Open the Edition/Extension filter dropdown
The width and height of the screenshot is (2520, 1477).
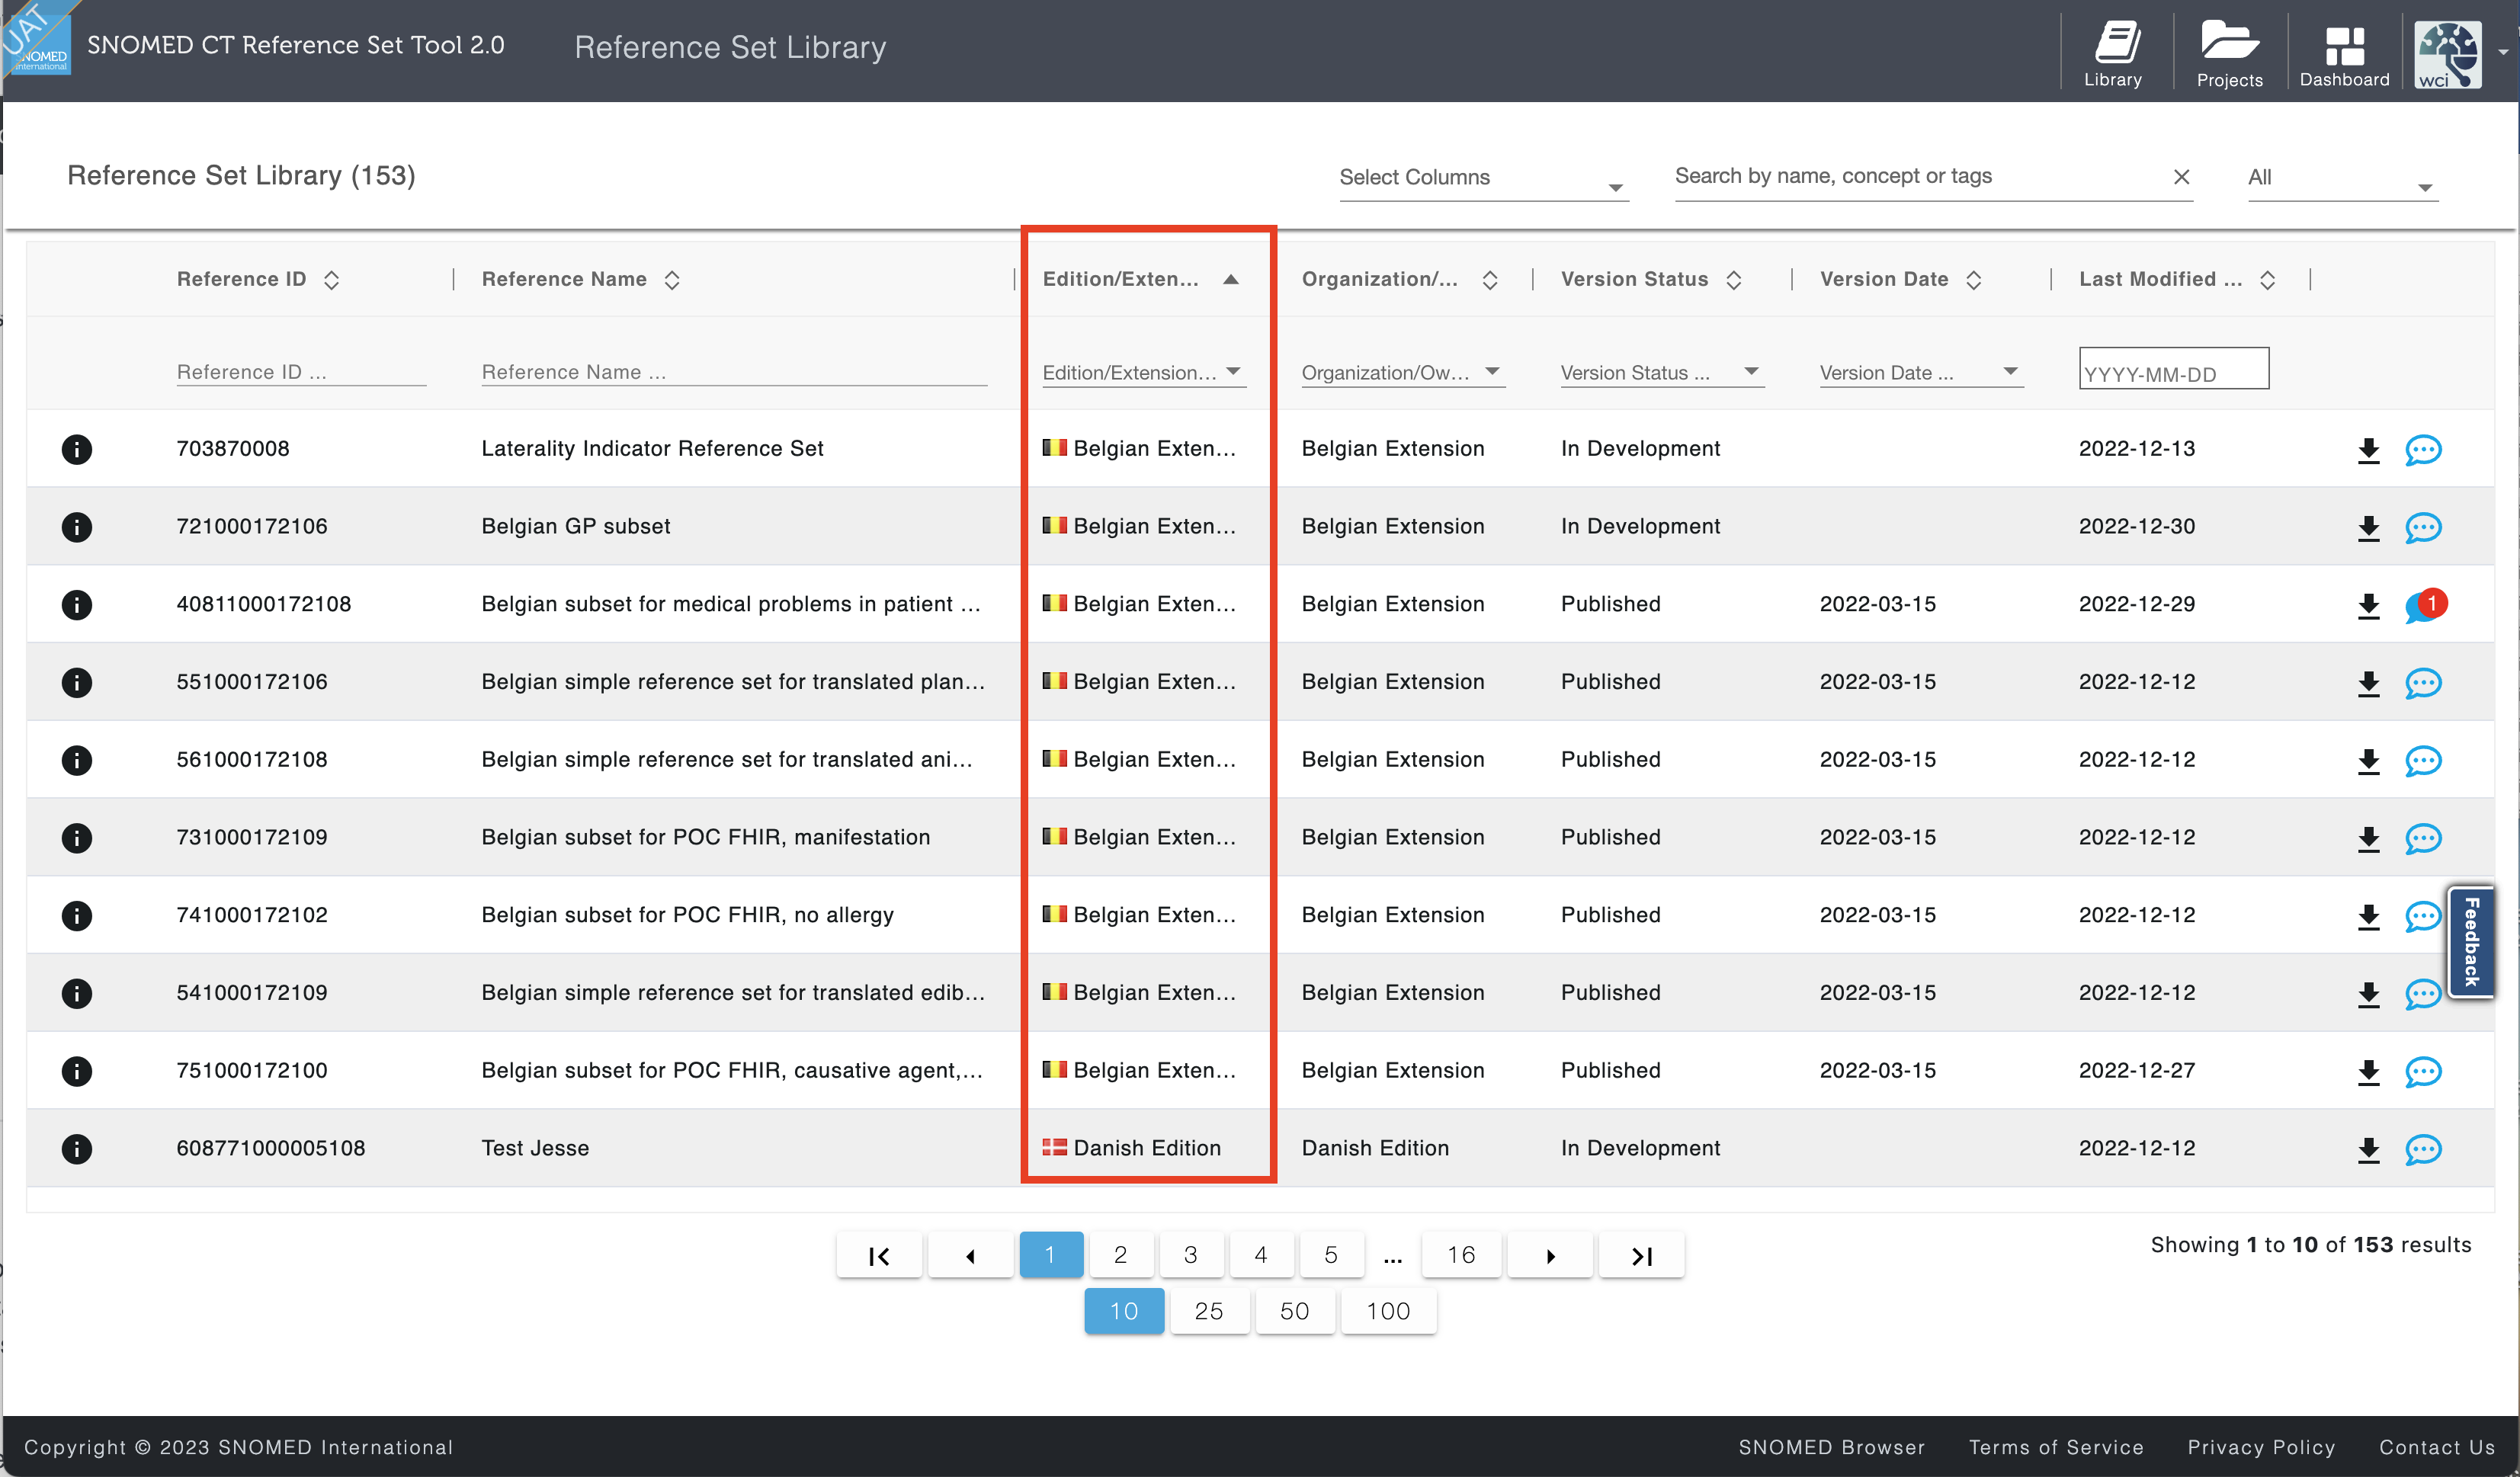pyautogui.click(x=1143, y=373)
